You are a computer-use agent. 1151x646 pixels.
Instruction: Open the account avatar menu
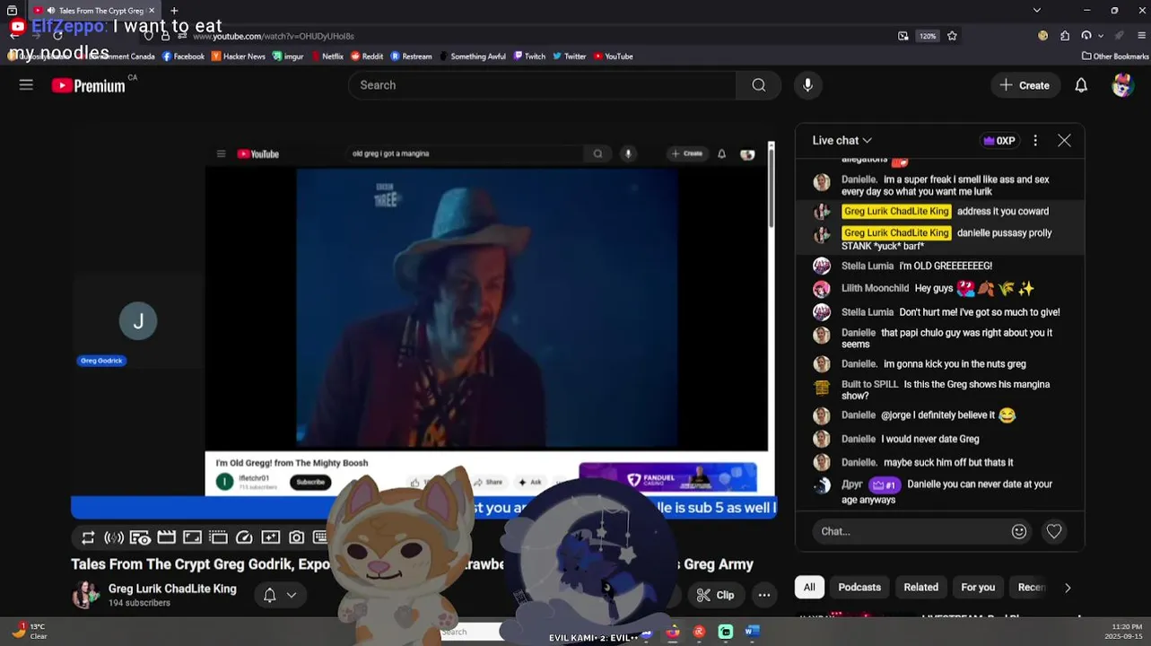coord(1122,85)
